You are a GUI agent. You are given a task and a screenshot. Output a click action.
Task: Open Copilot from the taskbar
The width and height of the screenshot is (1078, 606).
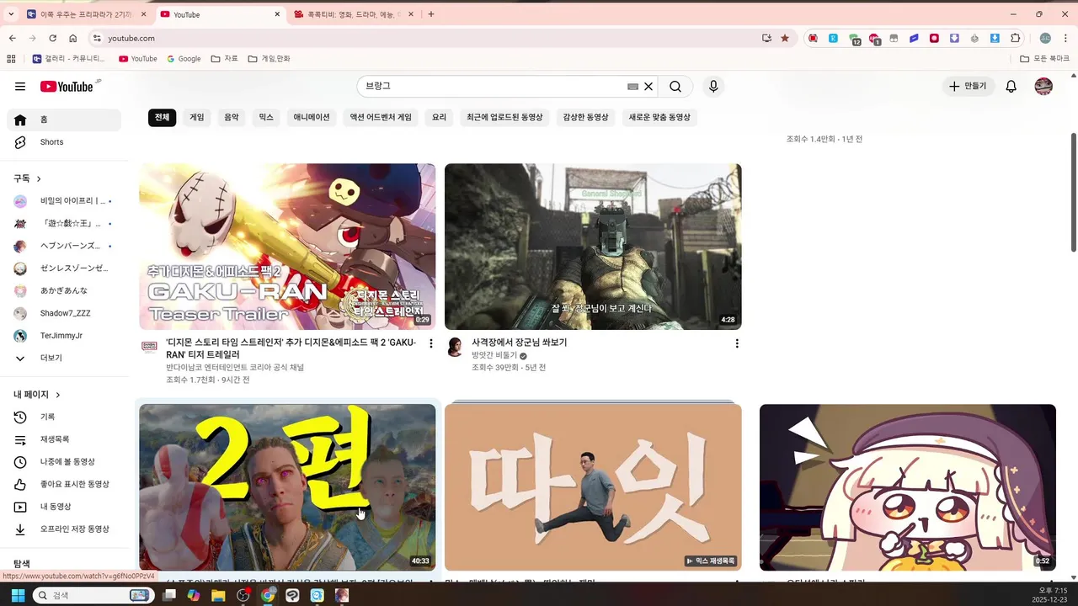click(194, 595)
